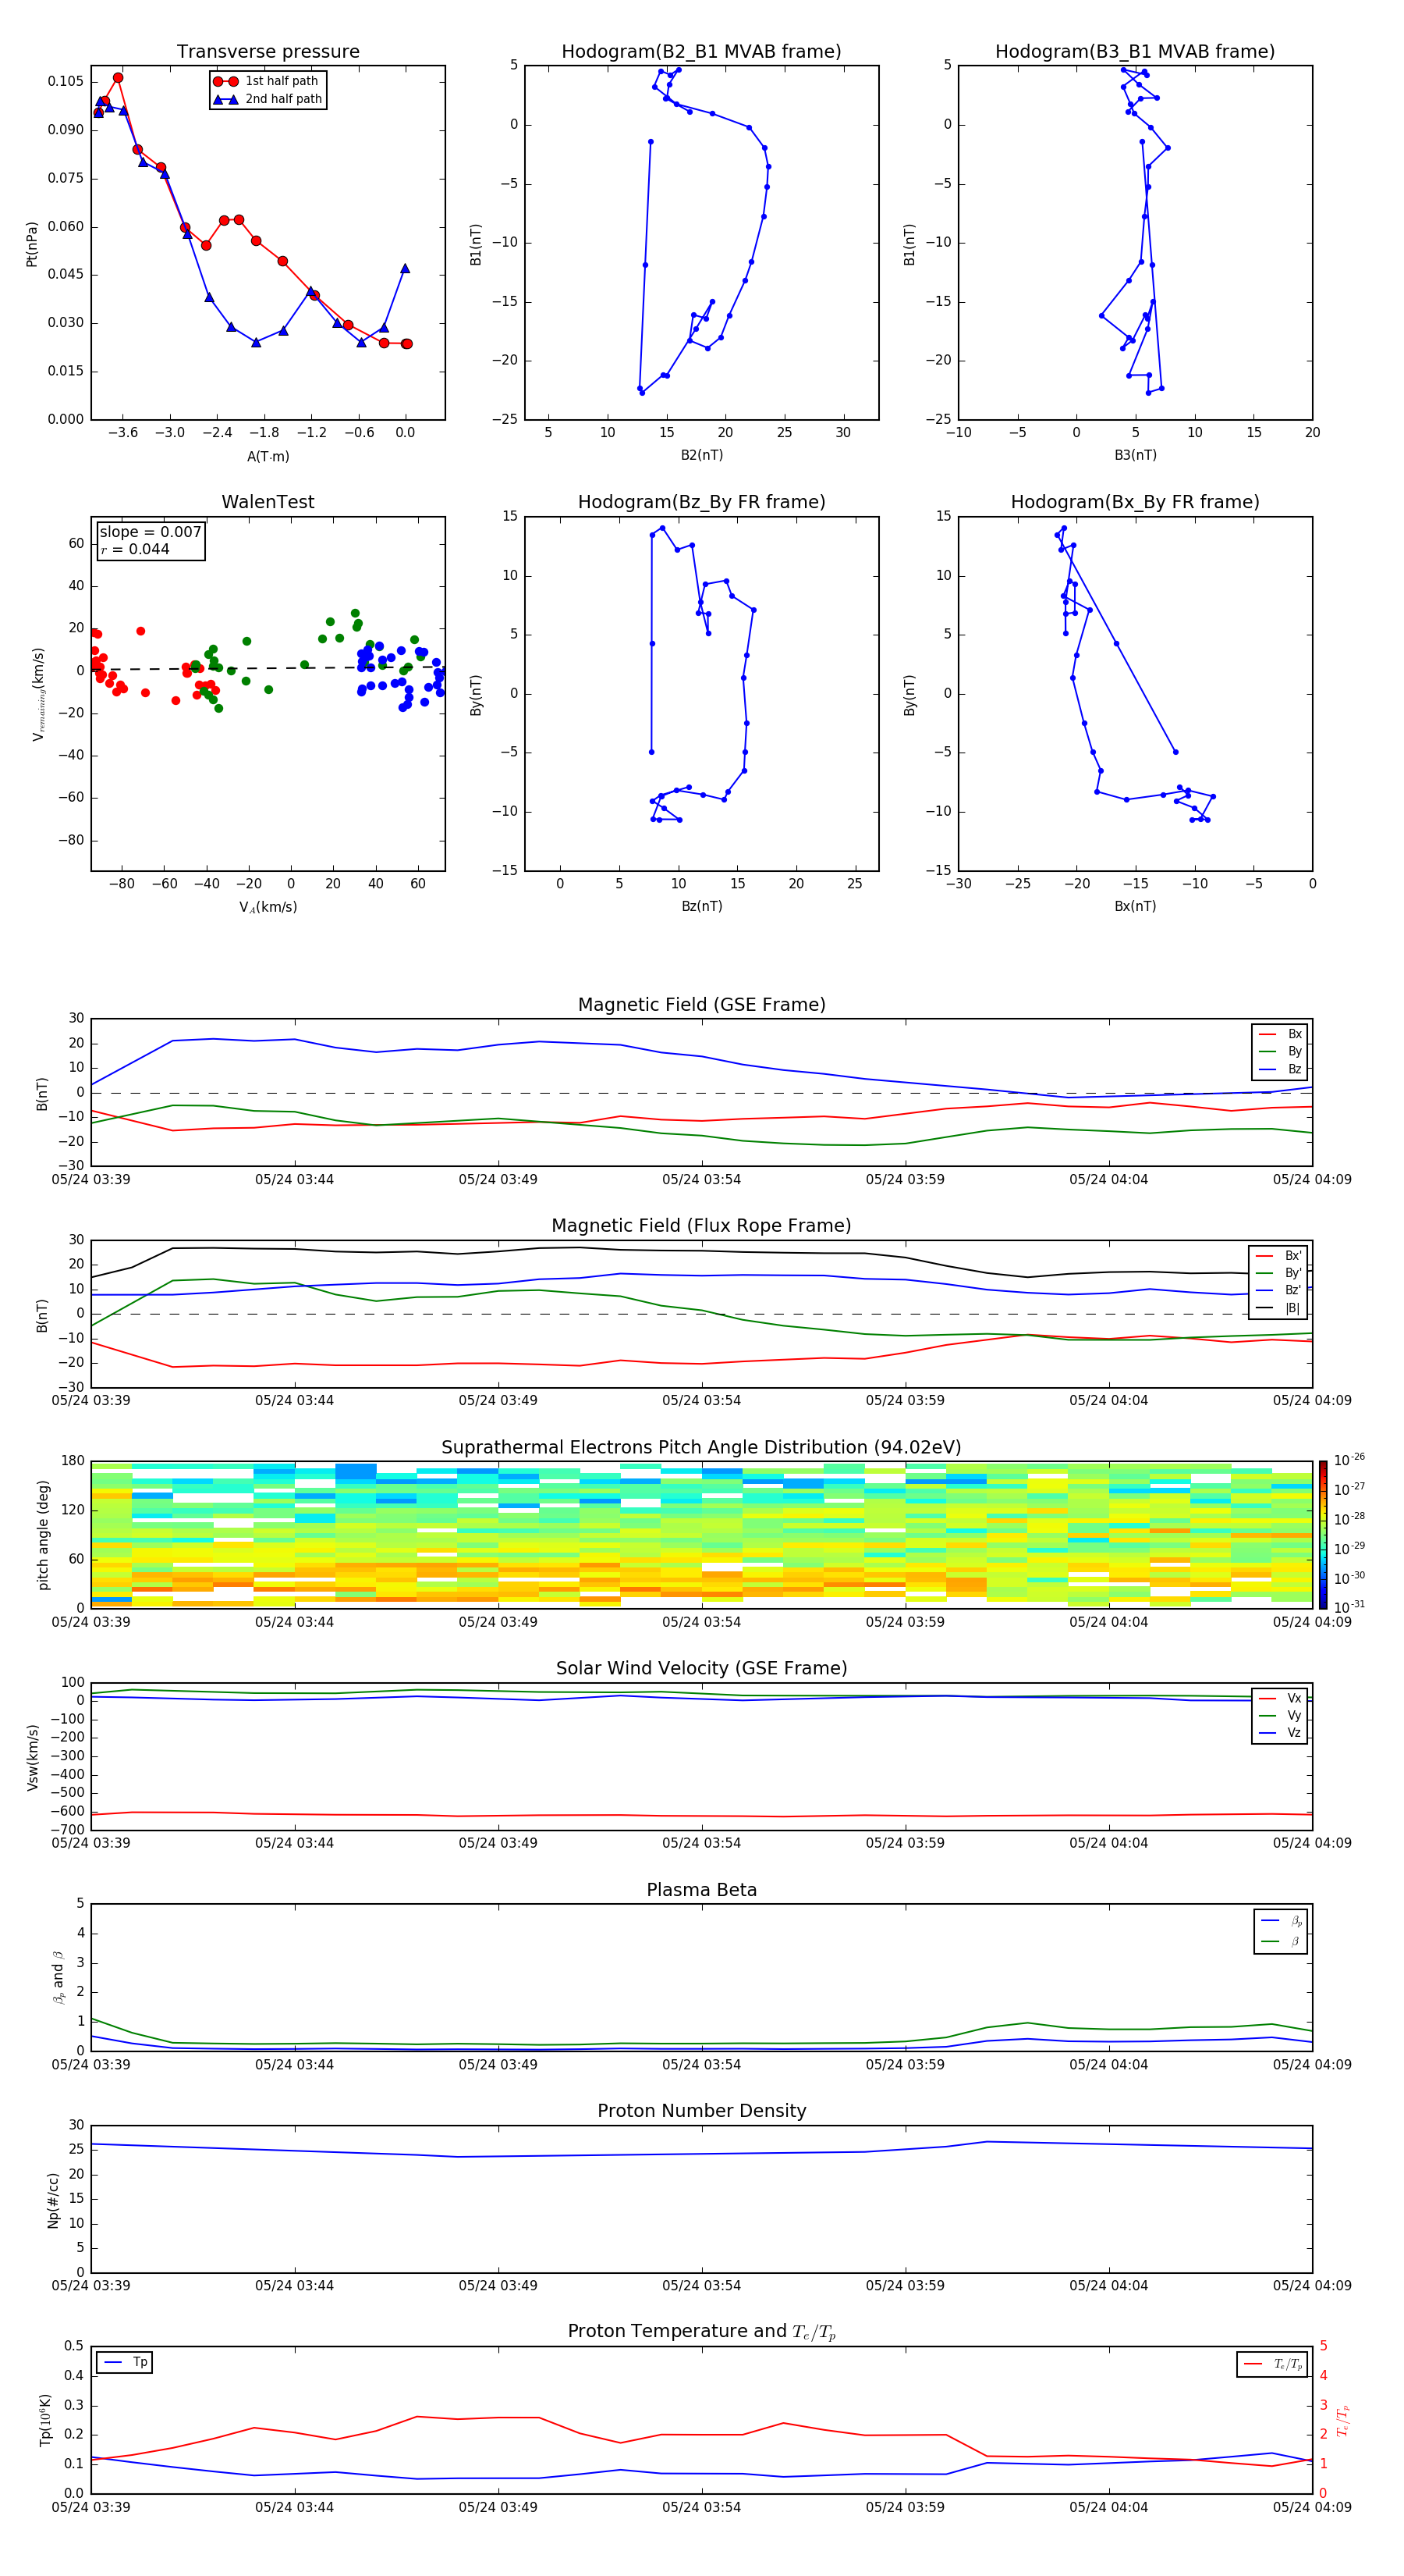
Task: Click the "B2(nT)" x-axis label
Action: tap(701, 455)
